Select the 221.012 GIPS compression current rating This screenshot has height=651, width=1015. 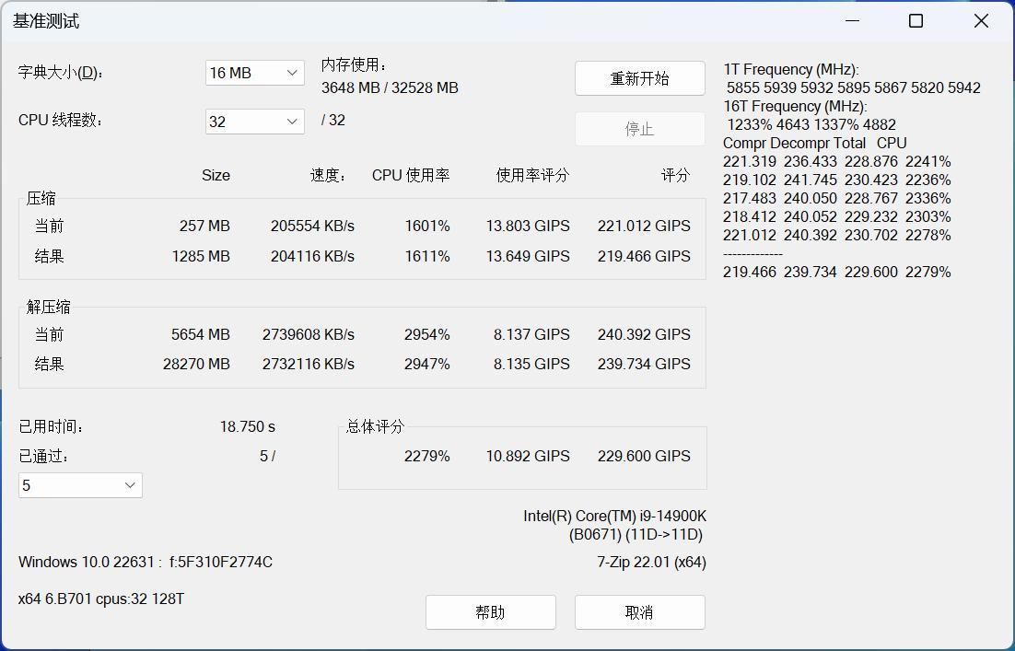pyautogui.click(x=644, y=226)
